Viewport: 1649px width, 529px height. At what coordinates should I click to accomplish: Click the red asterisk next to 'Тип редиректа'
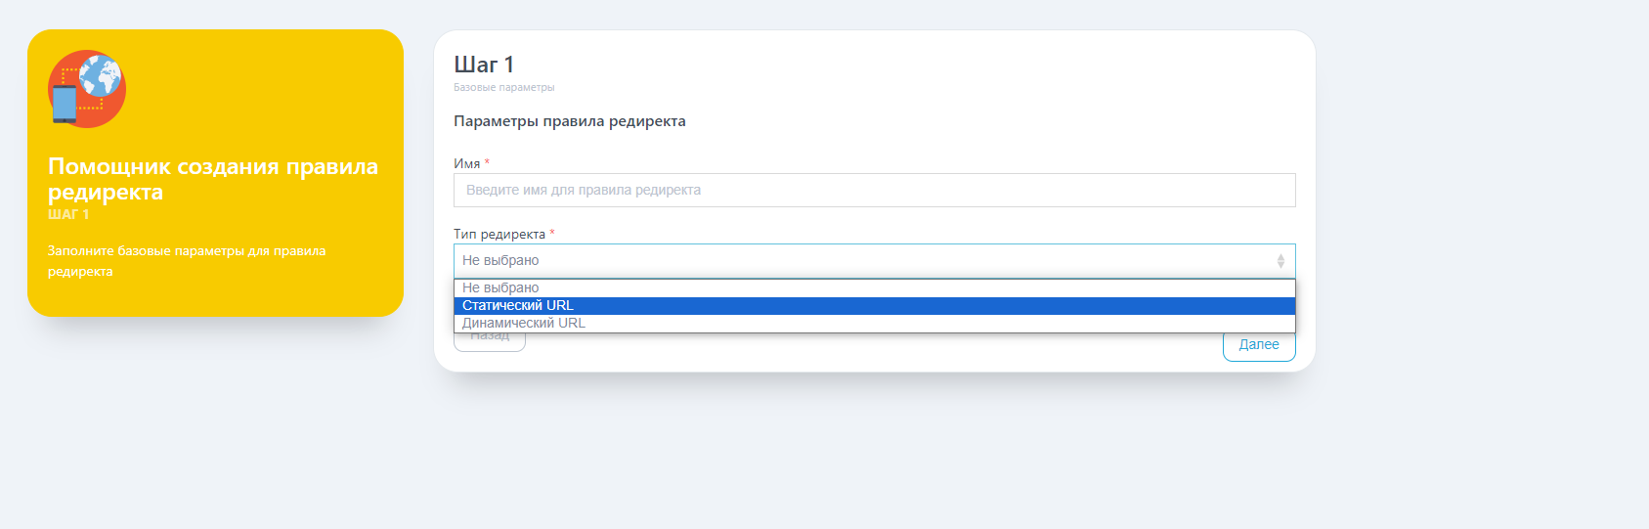[x=552, y=233]
